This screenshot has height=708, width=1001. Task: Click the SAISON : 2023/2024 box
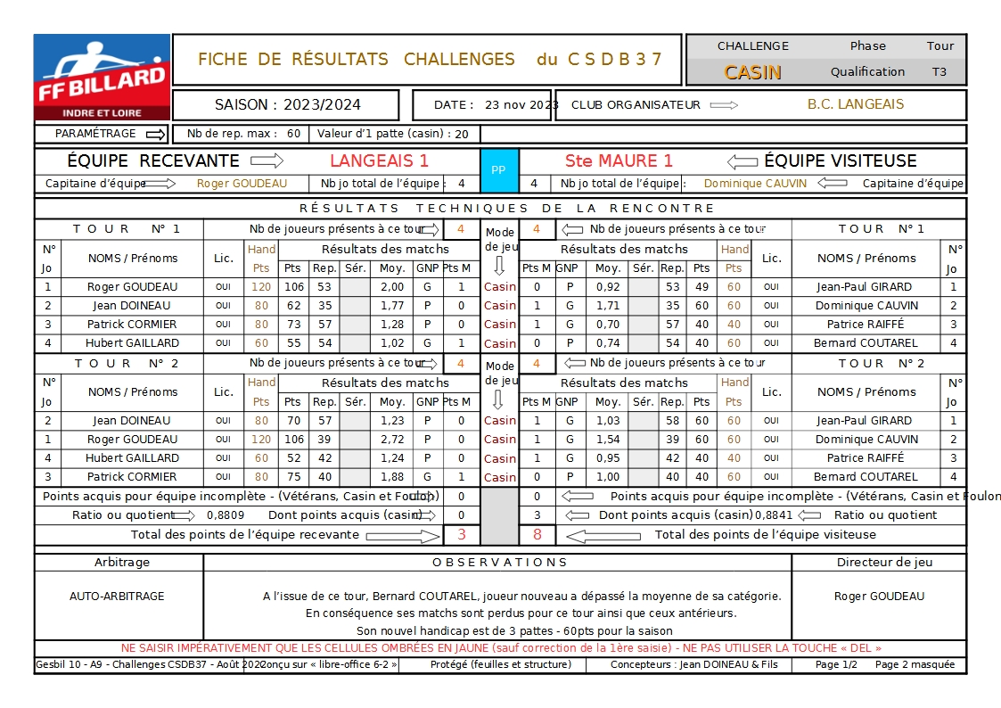tap(287, 104)
